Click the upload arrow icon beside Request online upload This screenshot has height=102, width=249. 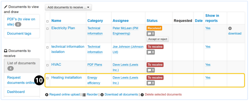47,95
